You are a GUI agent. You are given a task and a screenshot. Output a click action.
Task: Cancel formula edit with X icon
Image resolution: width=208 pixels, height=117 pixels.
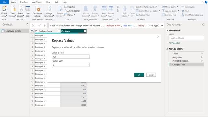click(x=33, y=25)
